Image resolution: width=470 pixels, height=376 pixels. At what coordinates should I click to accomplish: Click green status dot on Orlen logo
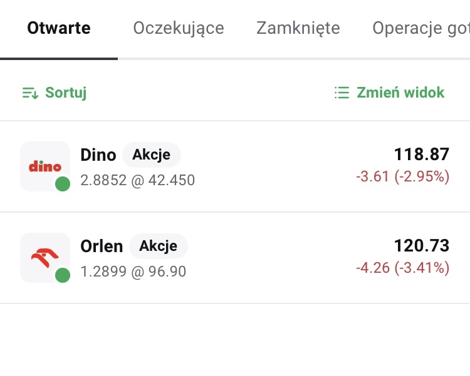62,275
